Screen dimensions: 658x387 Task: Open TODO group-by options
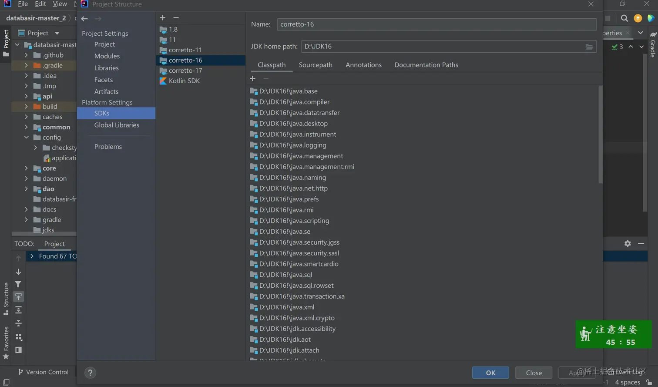click(x=18, y=337)
